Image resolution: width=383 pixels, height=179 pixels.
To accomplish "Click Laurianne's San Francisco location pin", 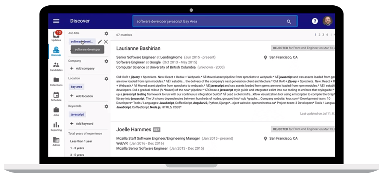I will (265, 58).
